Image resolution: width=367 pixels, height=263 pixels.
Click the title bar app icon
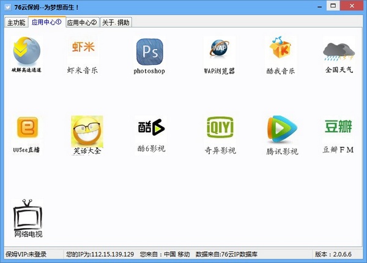point(8,7)
